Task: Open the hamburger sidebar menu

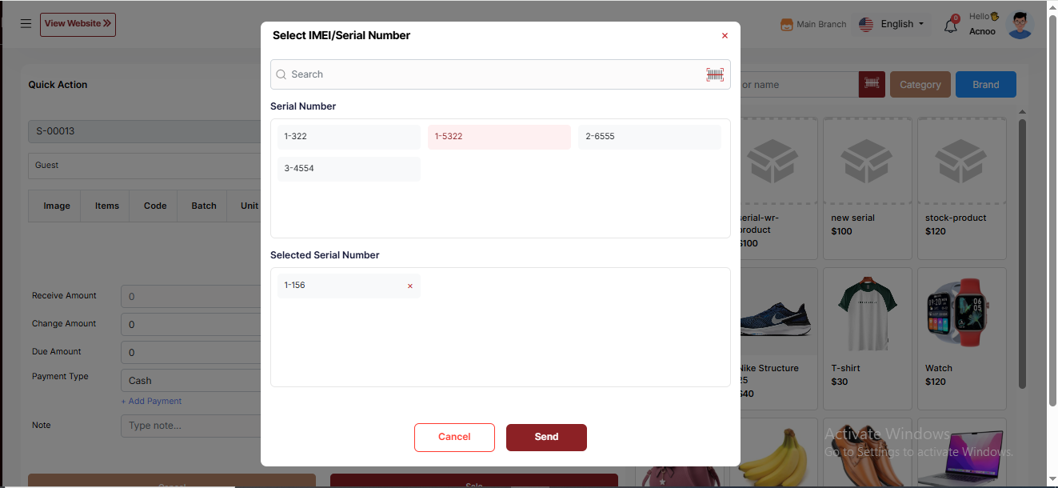Action: pyautogui.click(x=26, y=24)
